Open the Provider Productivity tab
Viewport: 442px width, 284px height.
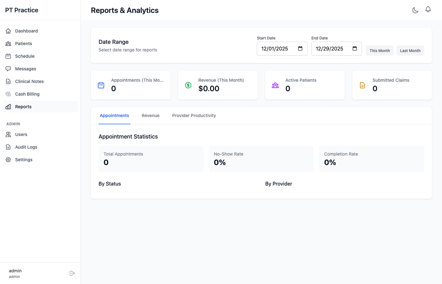(194, 115)
